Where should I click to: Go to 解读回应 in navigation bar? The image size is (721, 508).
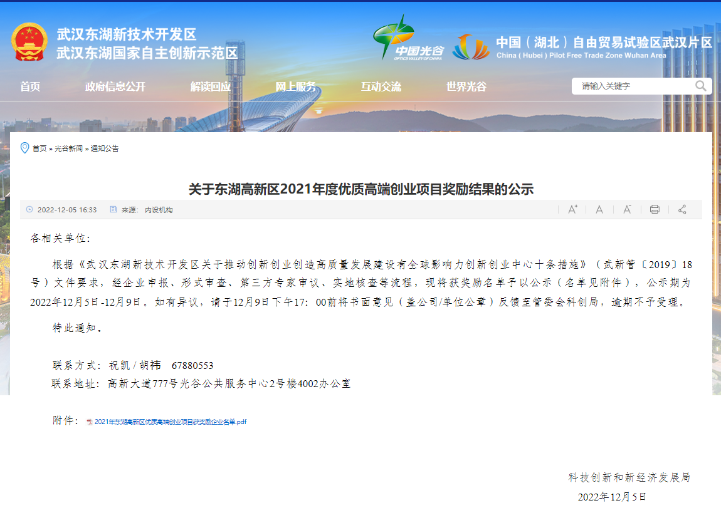[211, 86]
